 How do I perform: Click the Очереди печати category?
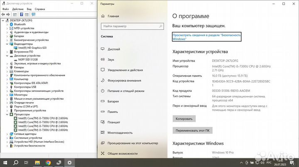pyautogui.click(x=24, y=103)
